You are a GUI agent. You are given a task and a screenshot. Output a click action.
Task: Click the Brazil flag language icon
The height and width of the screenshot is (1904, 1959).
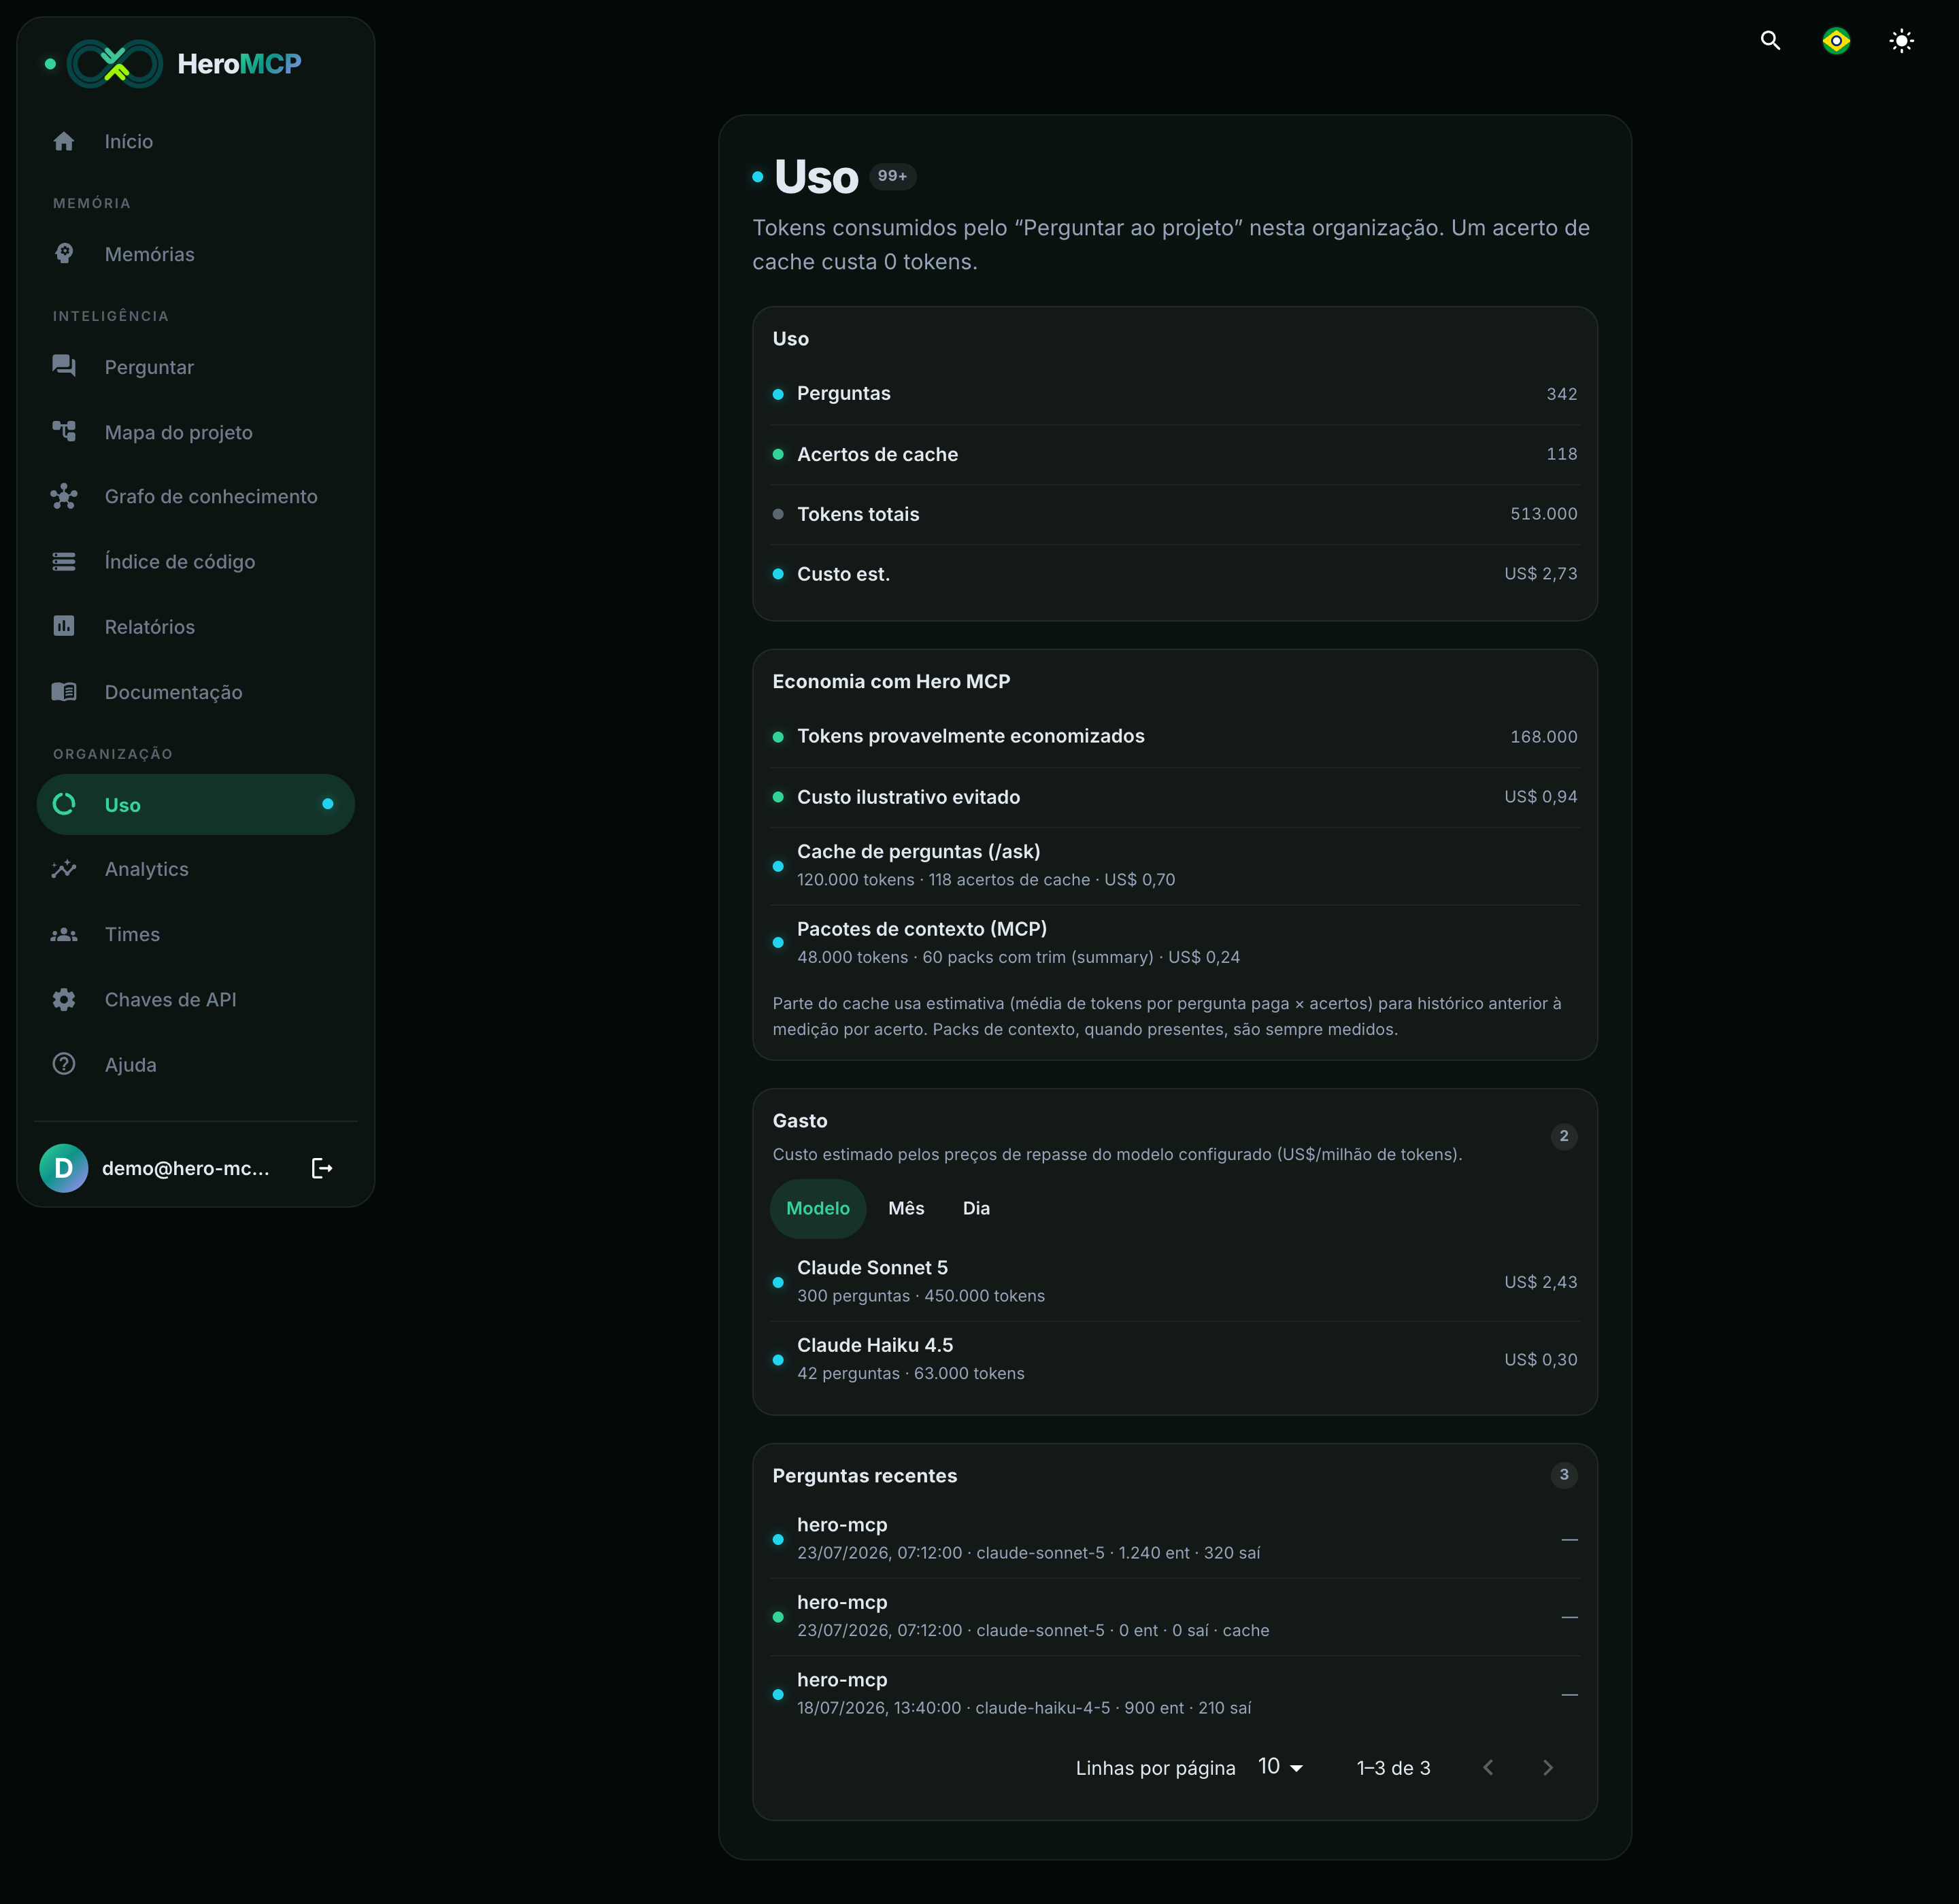click(x=1836, y=41)
